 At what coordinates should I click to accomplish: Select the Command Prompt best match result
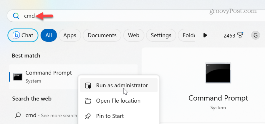pyautogui.click(x=73, y=77)
